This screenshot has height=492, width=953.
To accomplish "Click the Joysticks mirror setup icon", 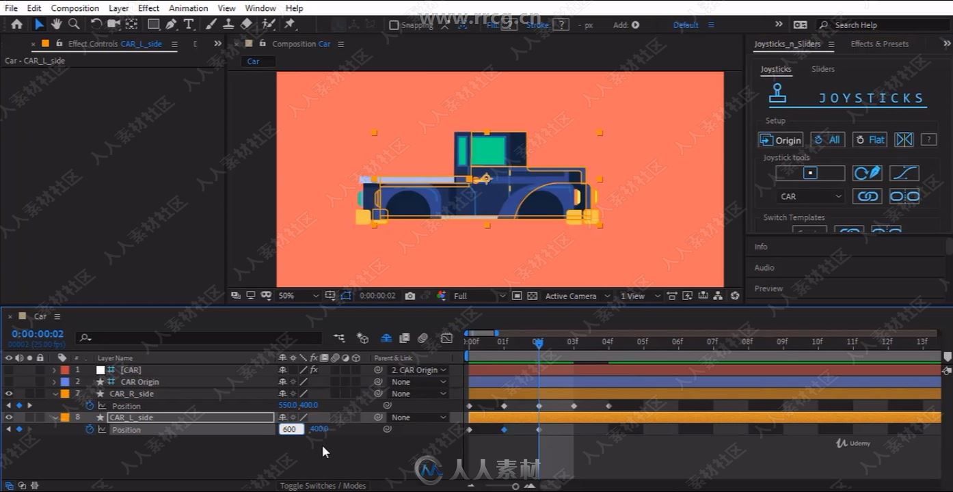I will [904, 140].
